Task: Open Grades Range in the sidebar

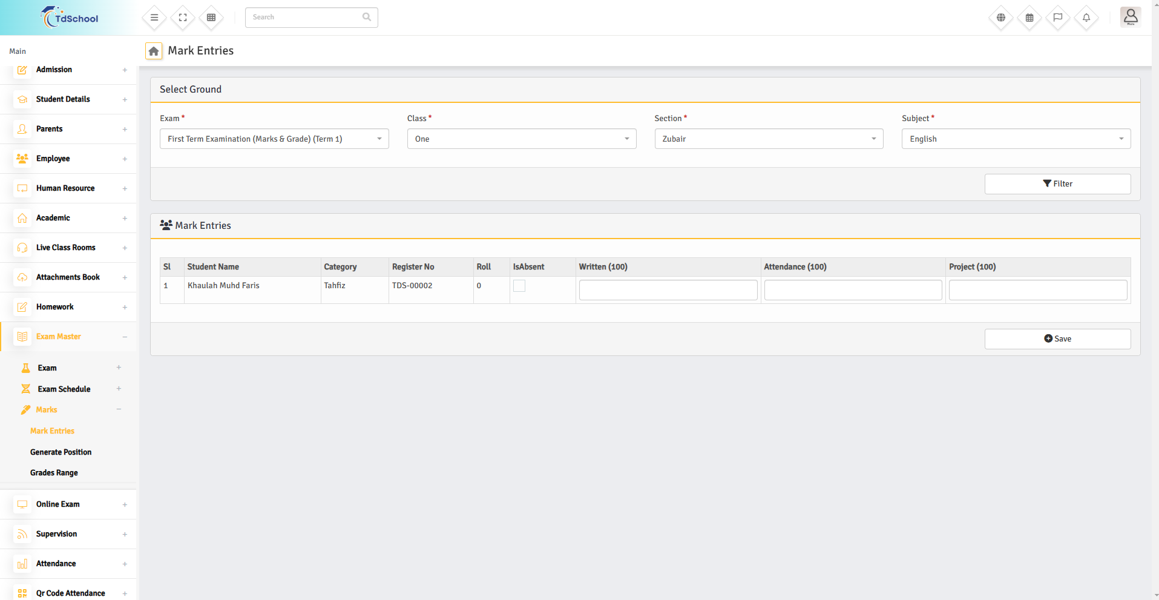Action: pos(54,473)
